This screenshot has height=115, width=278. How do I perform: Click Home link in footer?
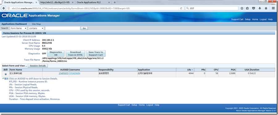click(x=142, y=105)
